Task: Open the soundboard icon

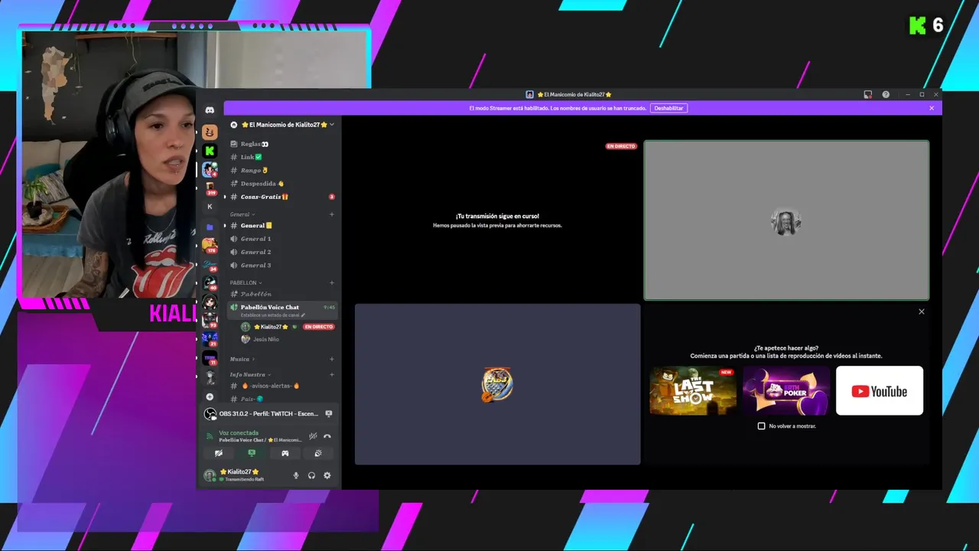Action: (318, 453)
